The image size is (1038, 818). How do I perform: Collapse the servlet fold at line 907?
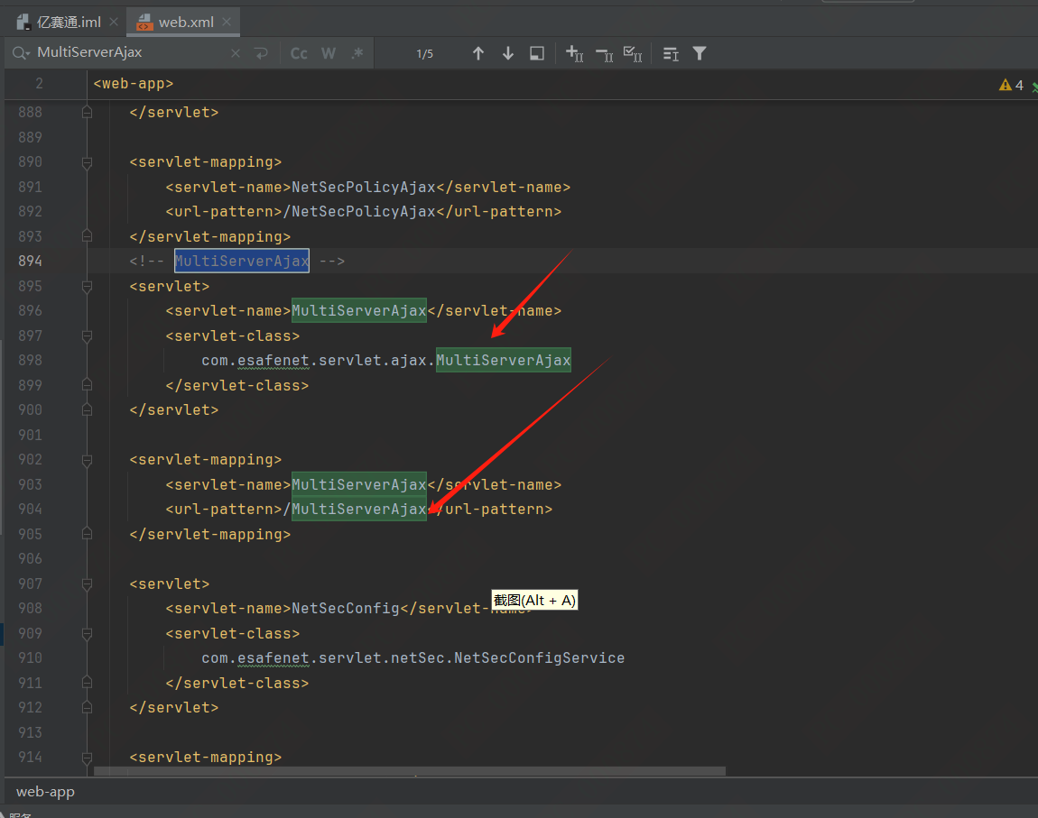coord(87,584)
